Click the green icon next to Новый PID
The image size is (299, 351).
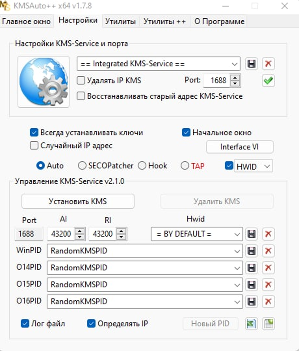point(252,324)
